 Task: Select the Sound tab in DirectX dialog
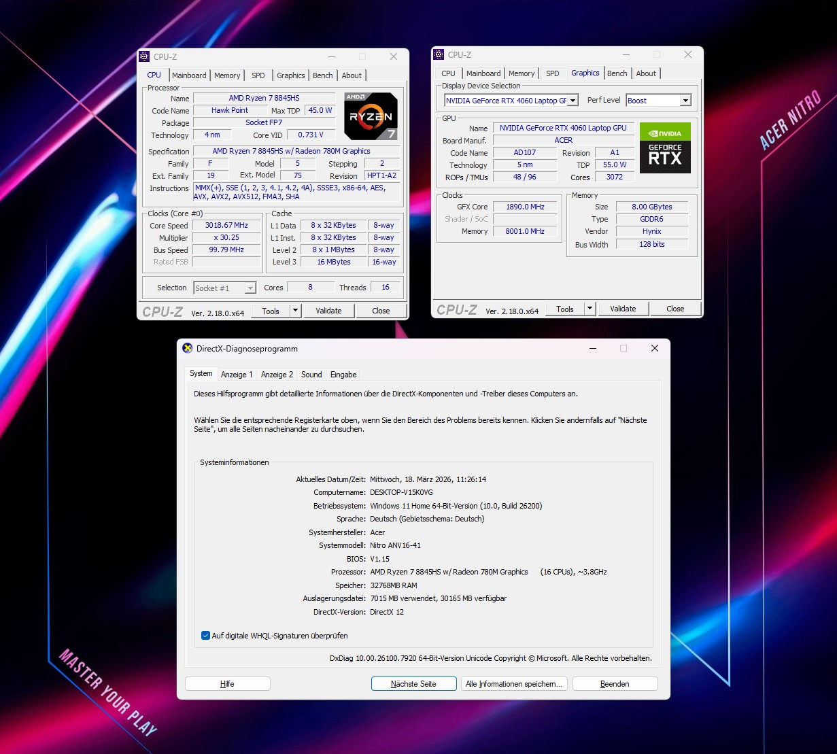click(311, 375)
